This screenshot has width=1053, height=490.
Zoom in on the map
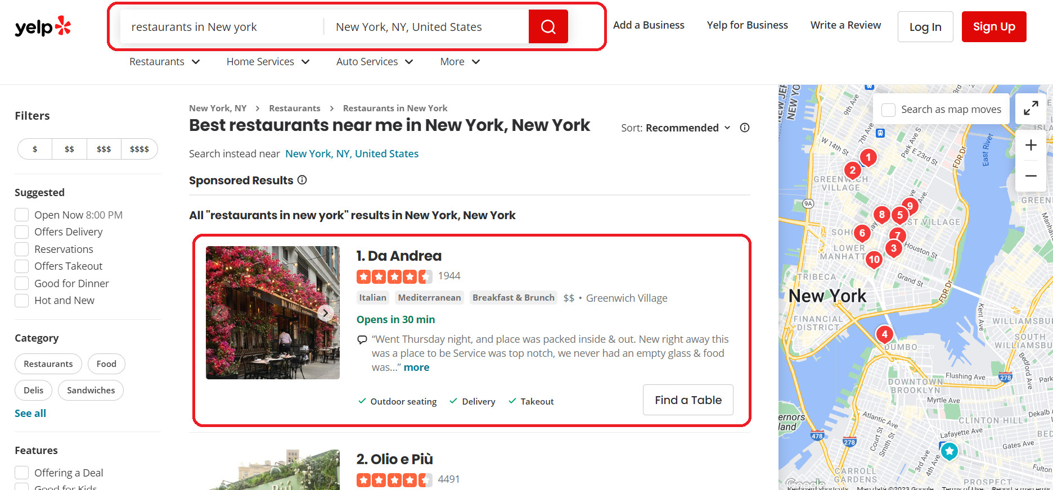coord(1030,145)
